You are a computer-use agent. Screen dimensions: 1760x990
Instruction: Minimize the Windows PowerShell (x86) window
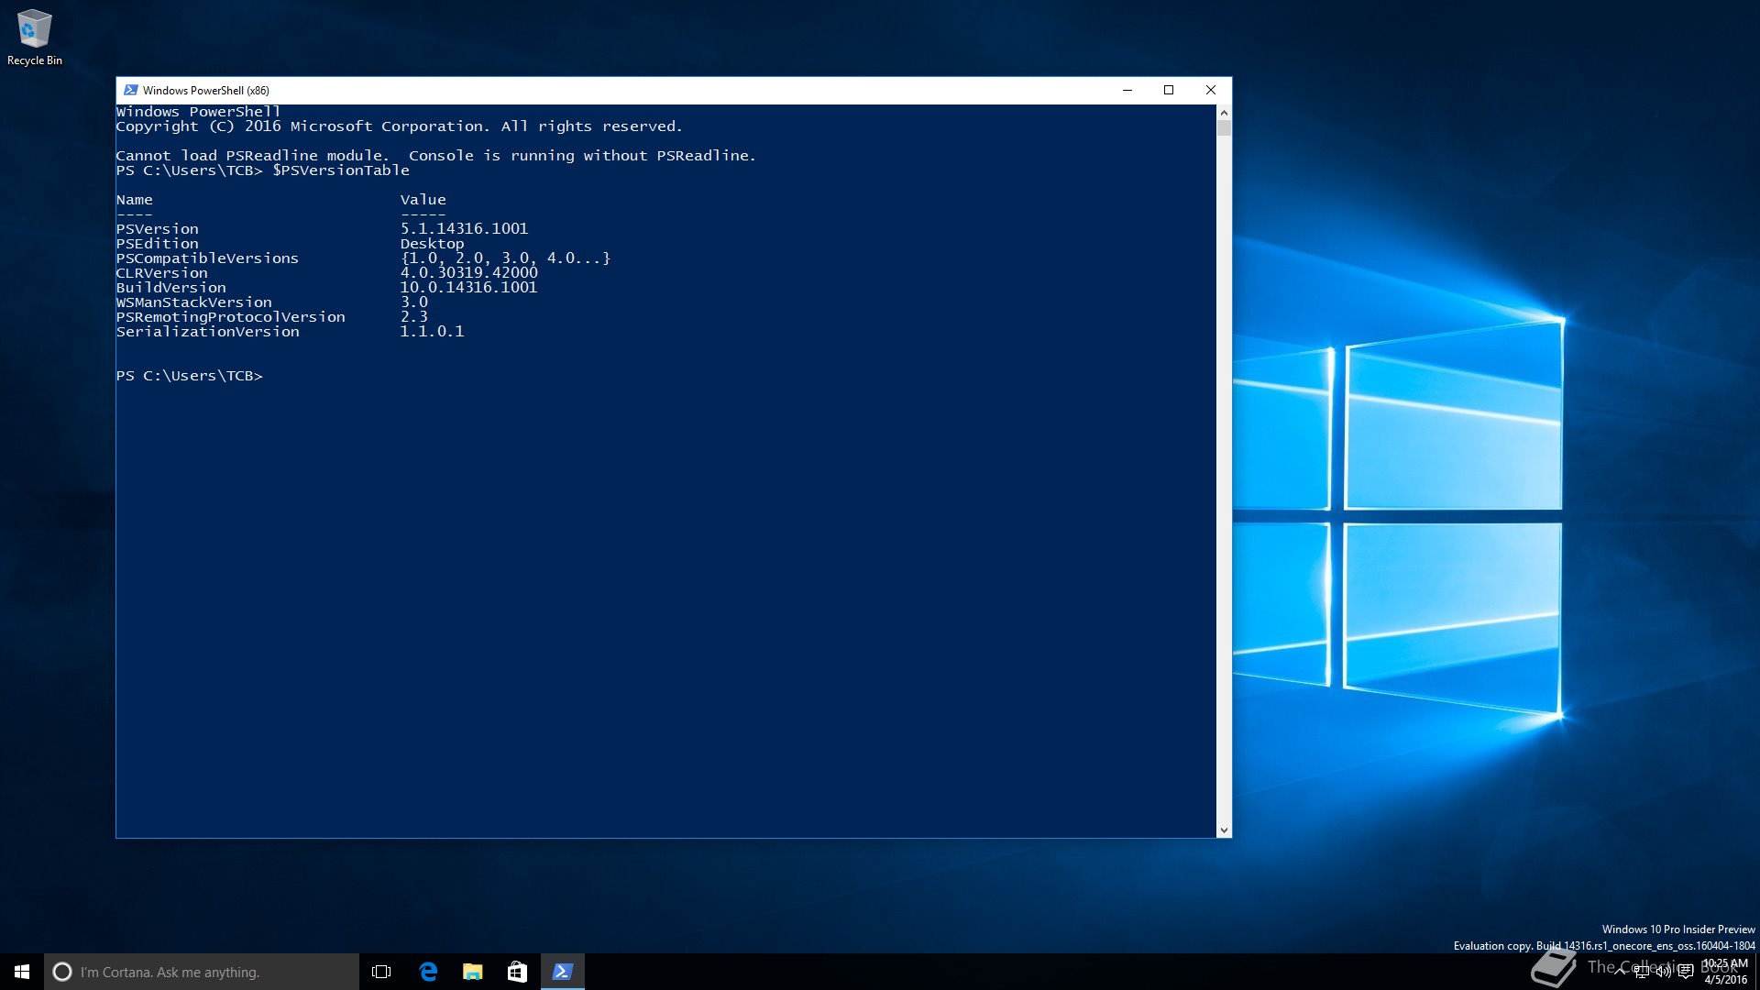[1127, 90]
